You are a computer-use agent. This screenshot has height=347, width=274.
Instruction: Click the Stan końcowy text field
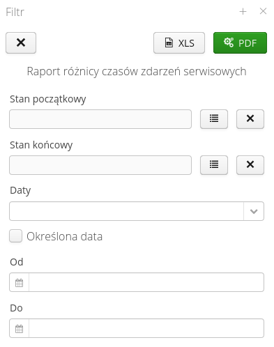100,165
